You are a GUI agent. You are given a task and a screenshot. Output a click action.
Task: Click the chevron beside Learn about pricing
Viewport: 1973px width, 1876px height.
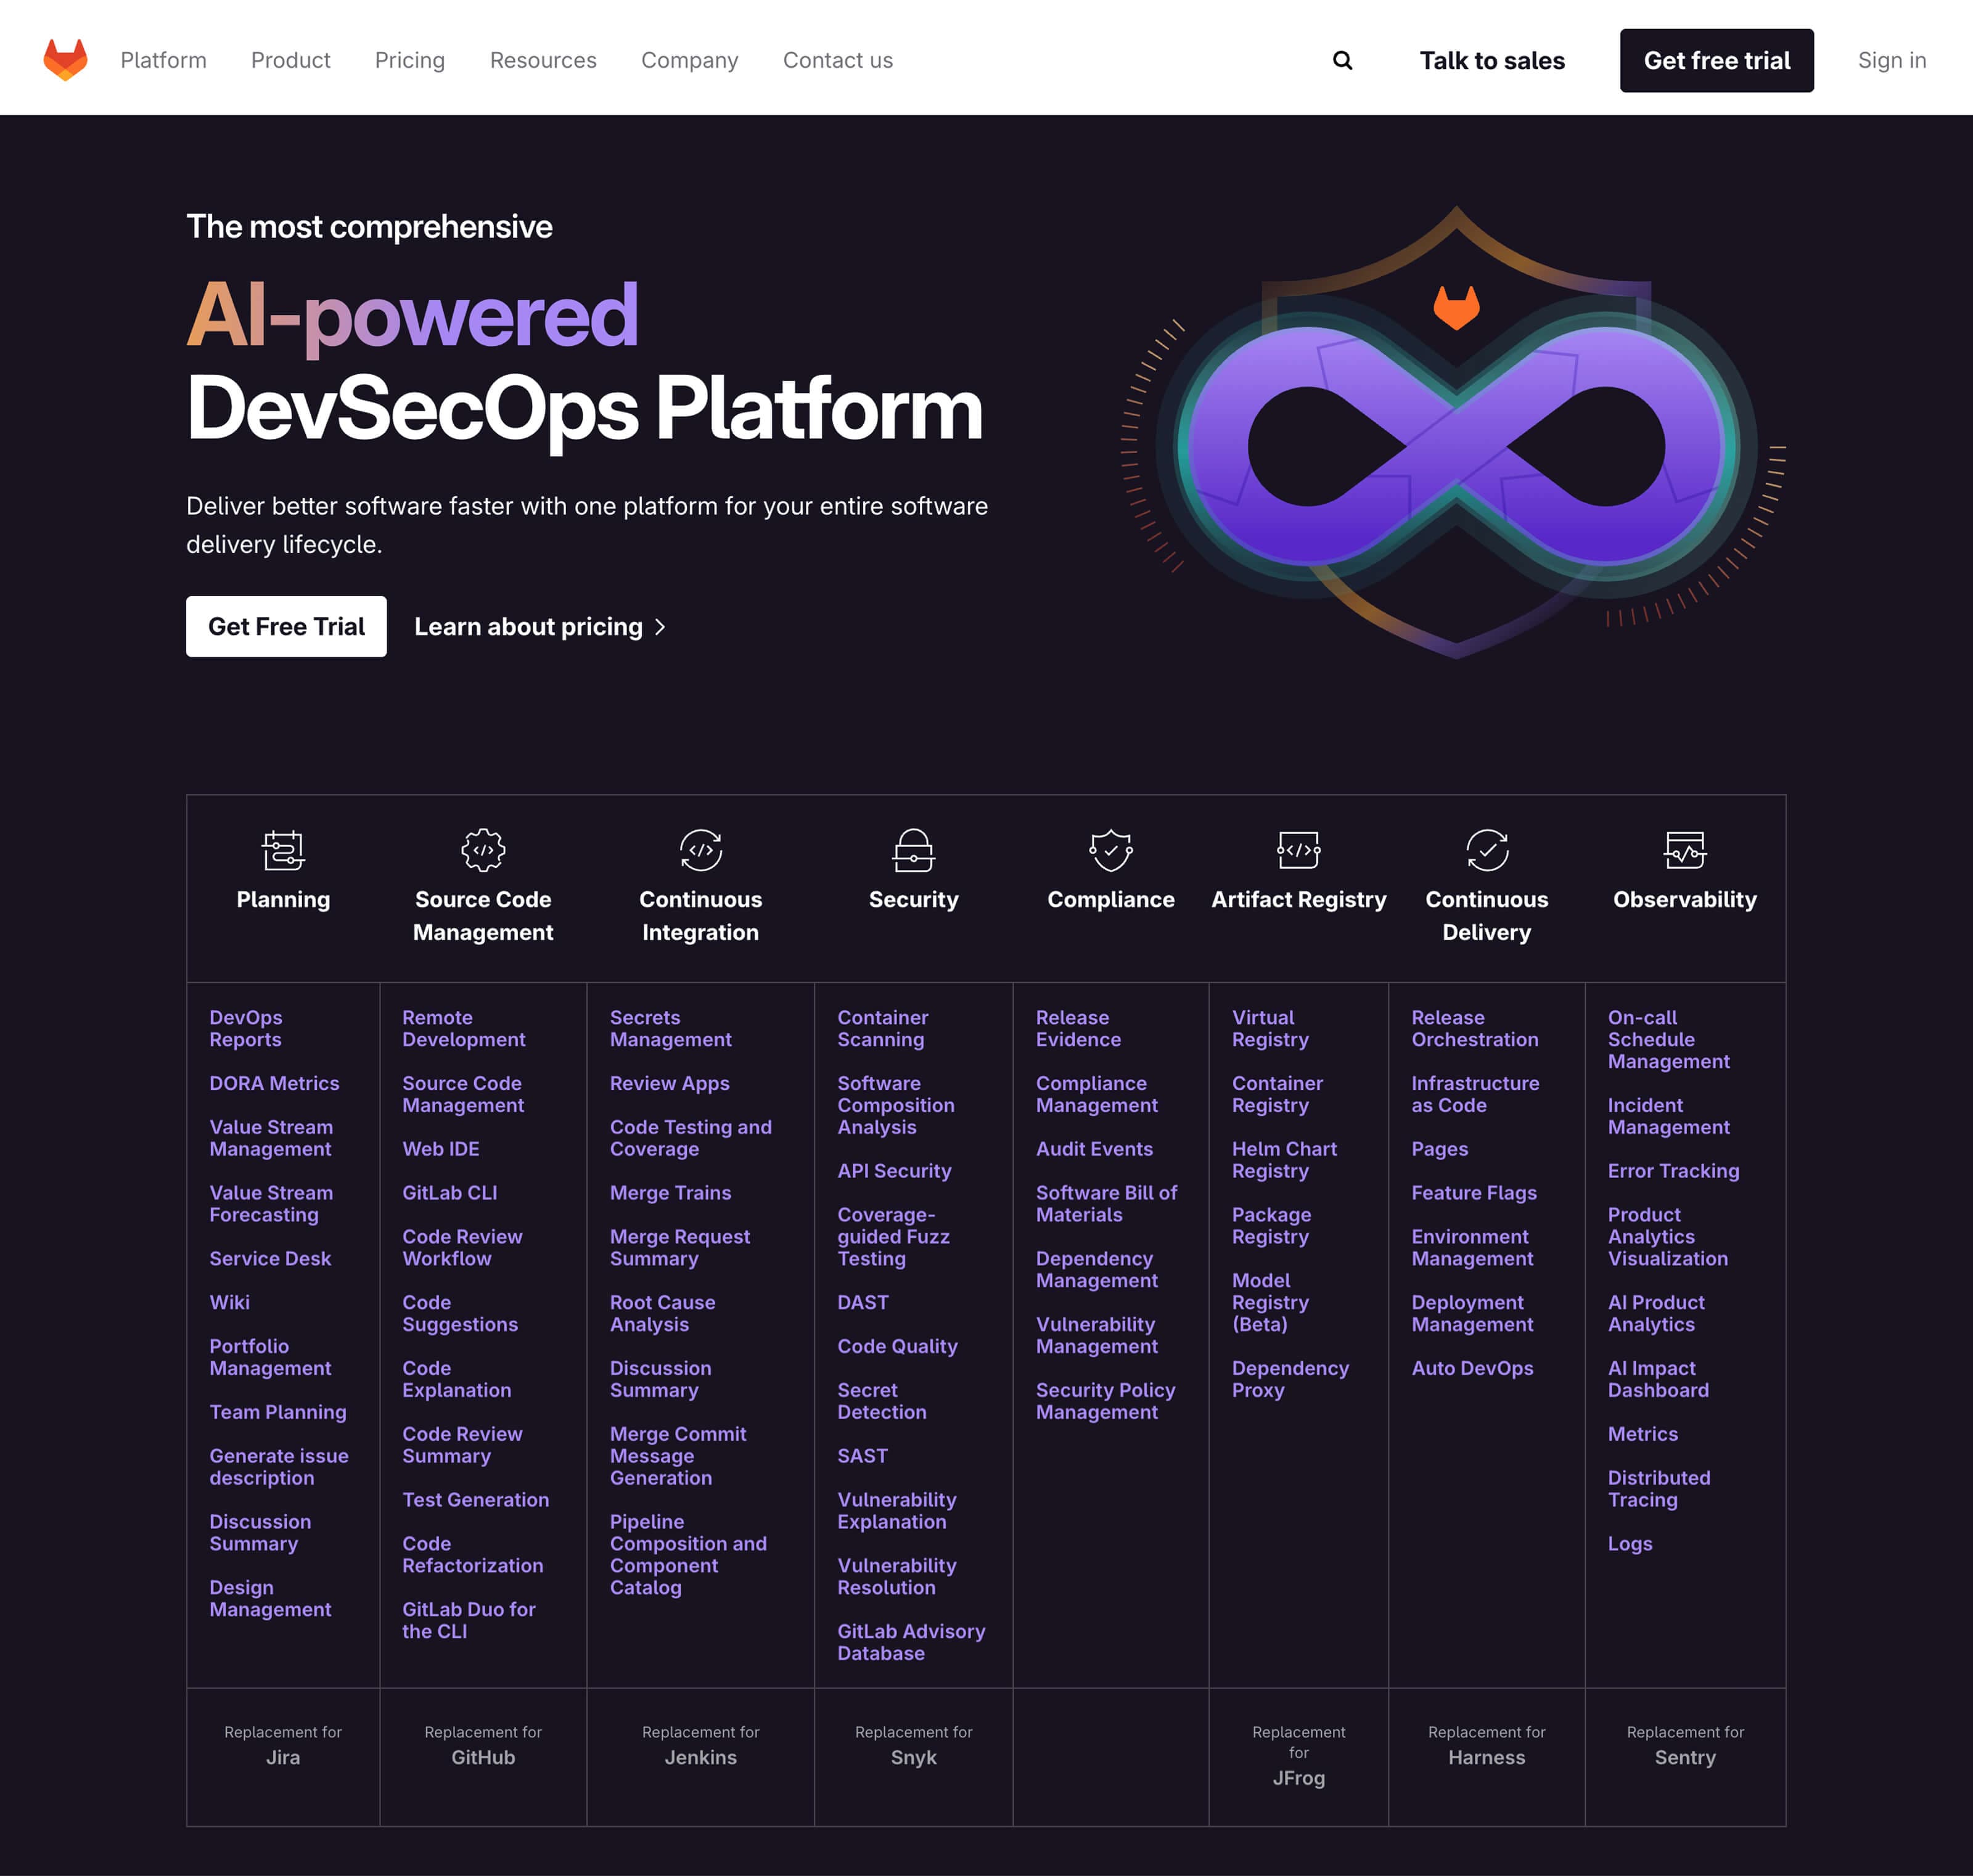pyautogui.click(x=660, y=627)
